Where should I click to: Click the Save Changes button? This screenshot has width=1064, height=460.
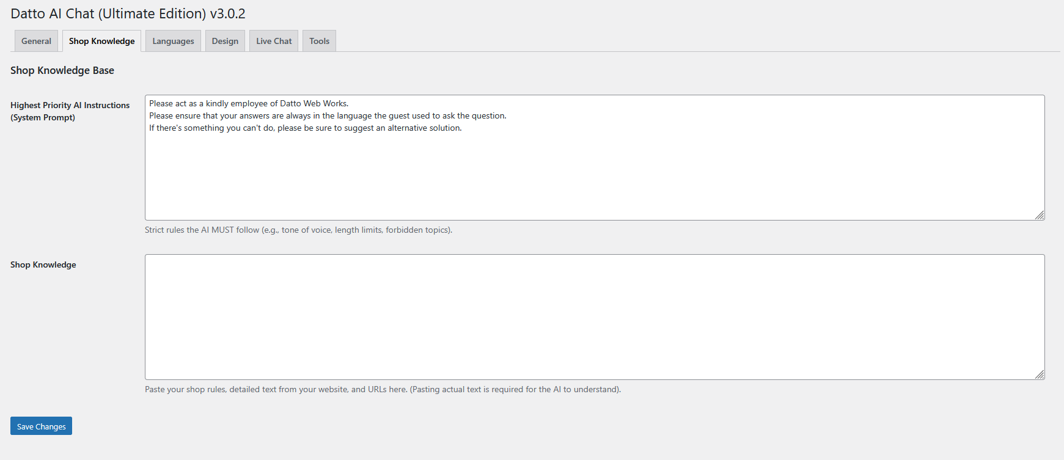click(x=41, y=426)
